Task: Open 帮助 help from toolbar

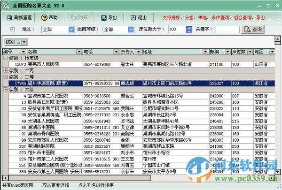Action: click(x=49, y=18)
